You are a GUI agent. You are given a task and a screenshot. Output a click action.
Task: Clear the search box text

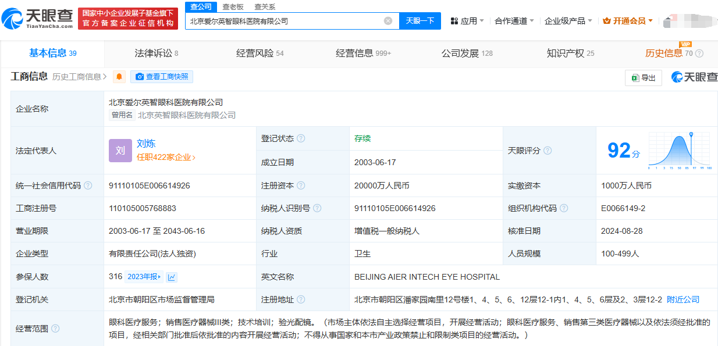pyautogui.click(x=388, y=21)
